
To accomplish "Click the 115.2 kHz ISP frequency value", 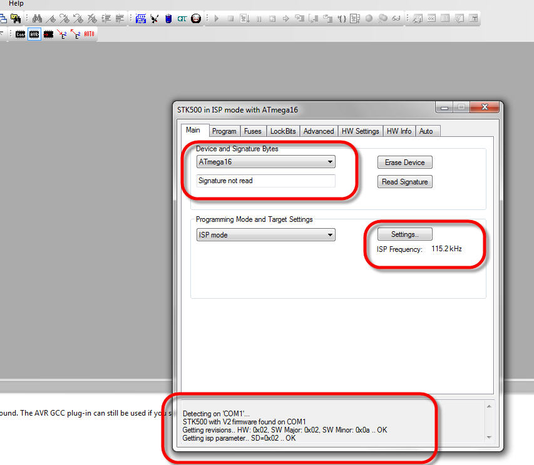I will point(446,249).
